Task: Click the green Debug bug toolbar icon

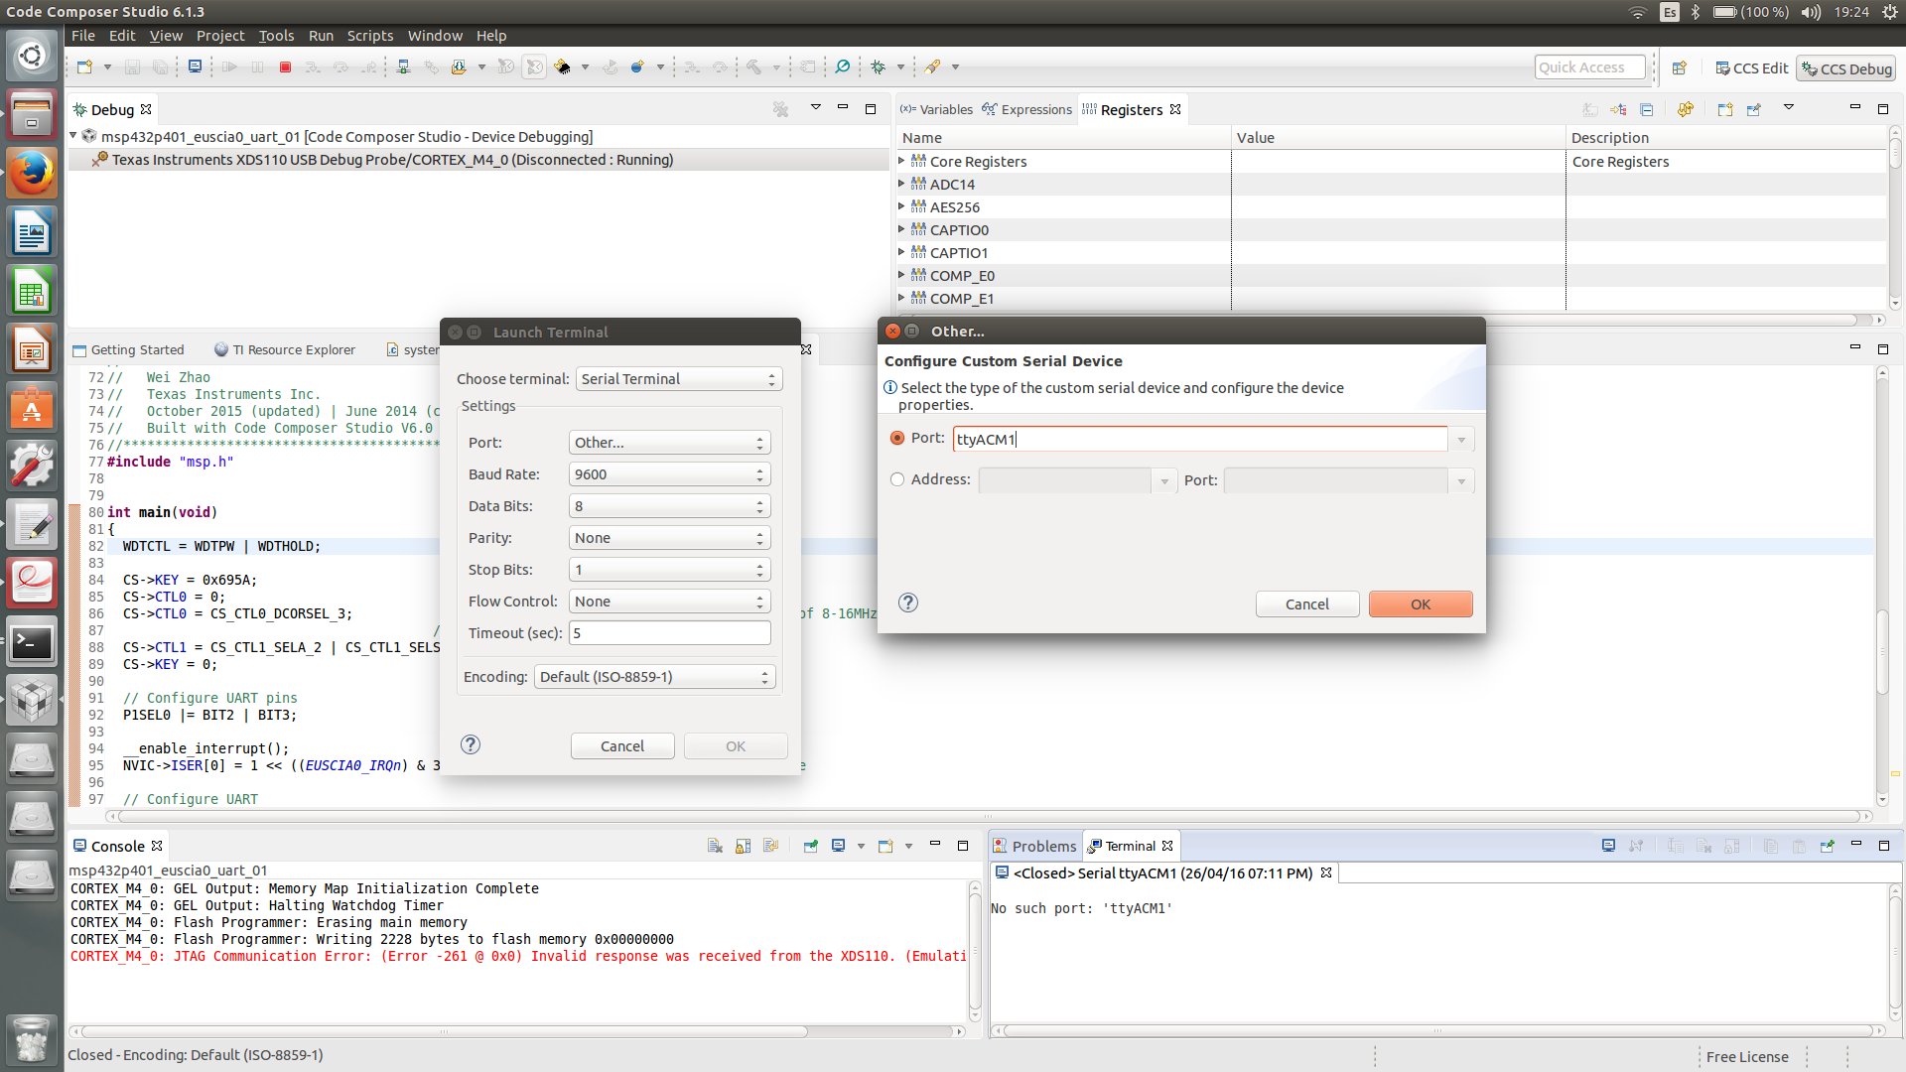Action: coord(878,67)
